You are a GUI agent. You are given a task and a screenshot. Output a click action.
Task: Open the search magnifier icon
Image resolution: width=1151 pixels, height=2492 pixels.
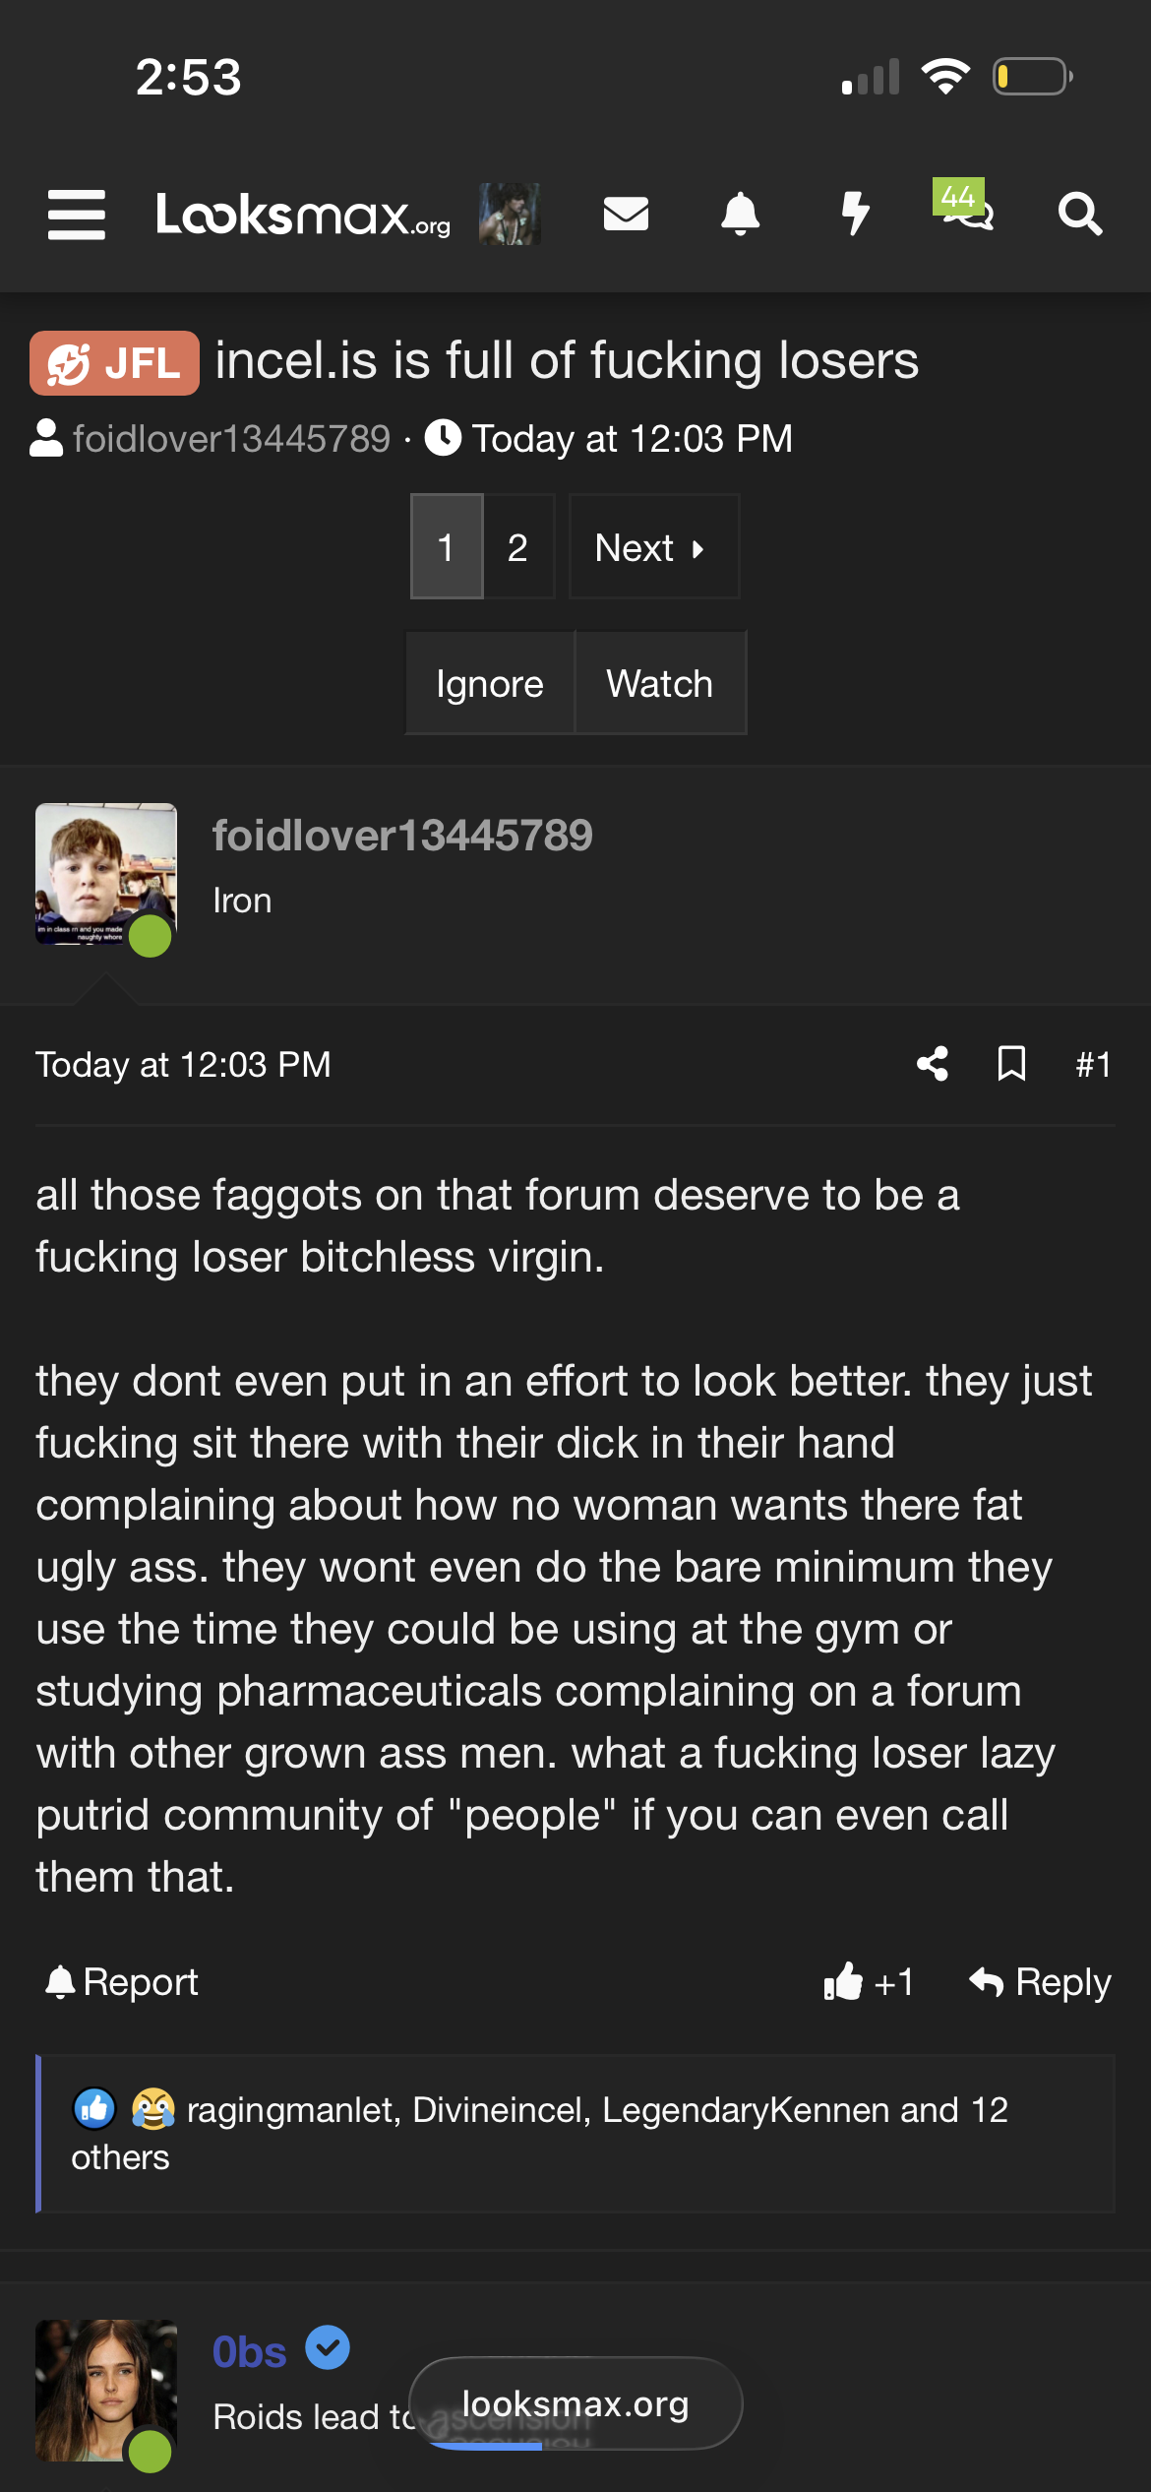1080,214
